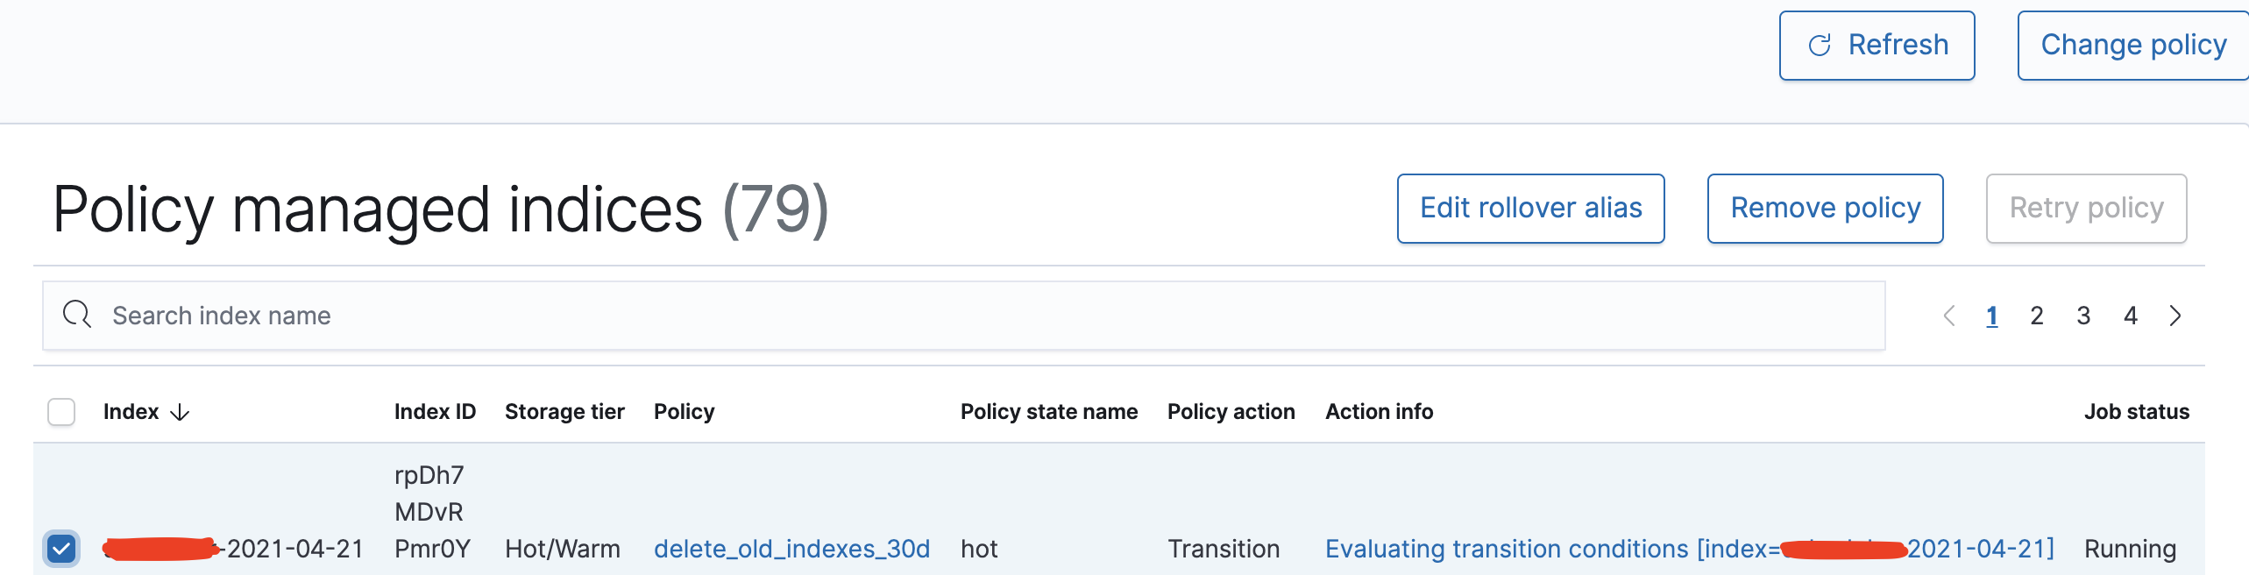Click Edit rollover alias
The width and height of the screenshot is (2249, 575).
(1530, 209)
